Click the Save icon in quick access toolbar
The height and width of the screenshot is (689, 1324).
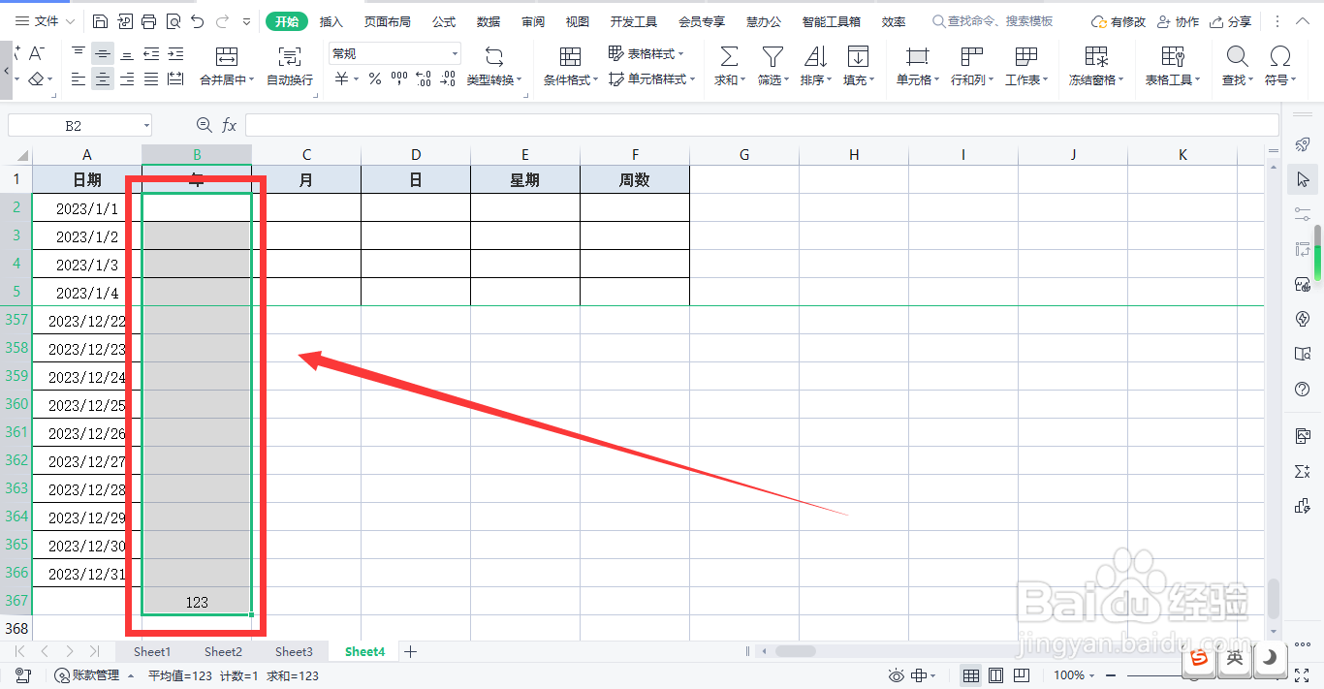point(101,21)
